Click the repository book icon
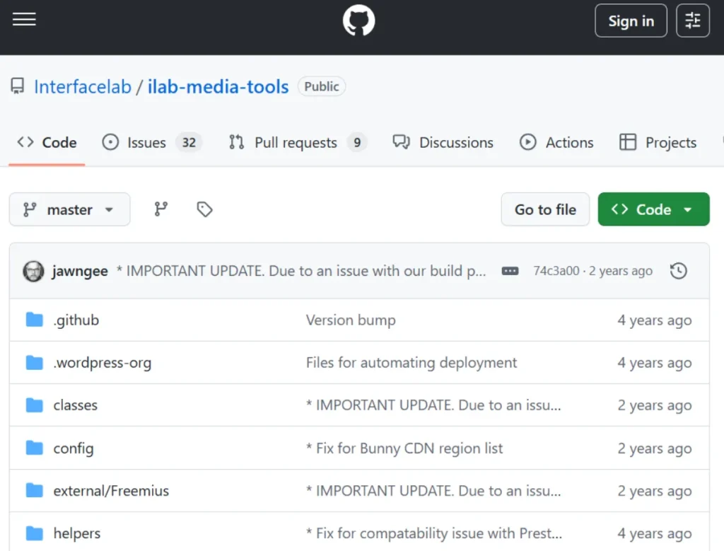This screenshot has width=724, height=551. [x=18, y=86]
